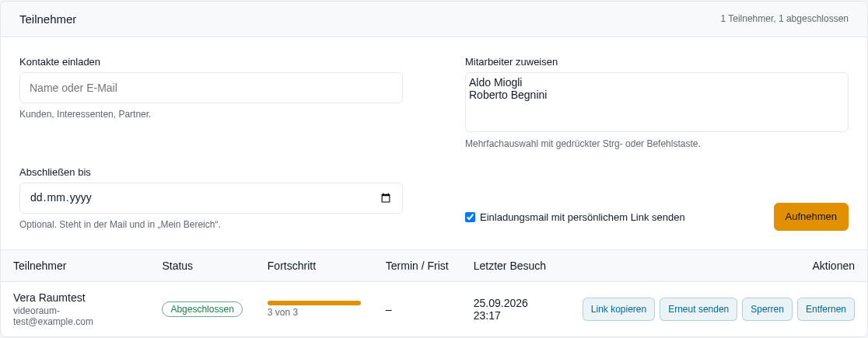Click Link kopieren for Vera Raumtest
This screenshot has width=868, height=338.
click(x=618, y=309)
